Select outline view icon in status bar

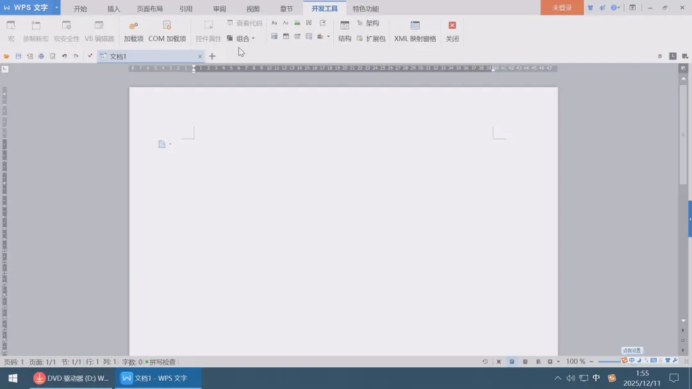click(x=525, y=361)
